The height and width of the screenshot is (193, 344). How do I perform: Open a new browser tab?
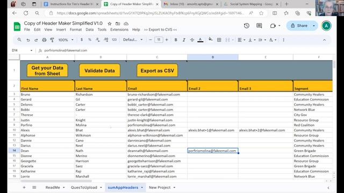click(x=286, y=4)
